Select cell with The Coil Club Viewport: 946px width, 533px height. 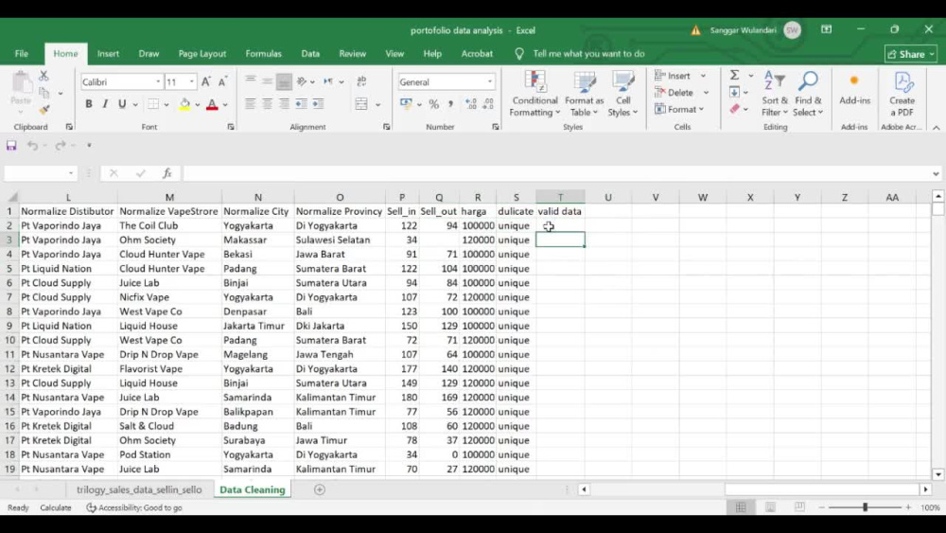pyautogui.click(x=169, y=225)
